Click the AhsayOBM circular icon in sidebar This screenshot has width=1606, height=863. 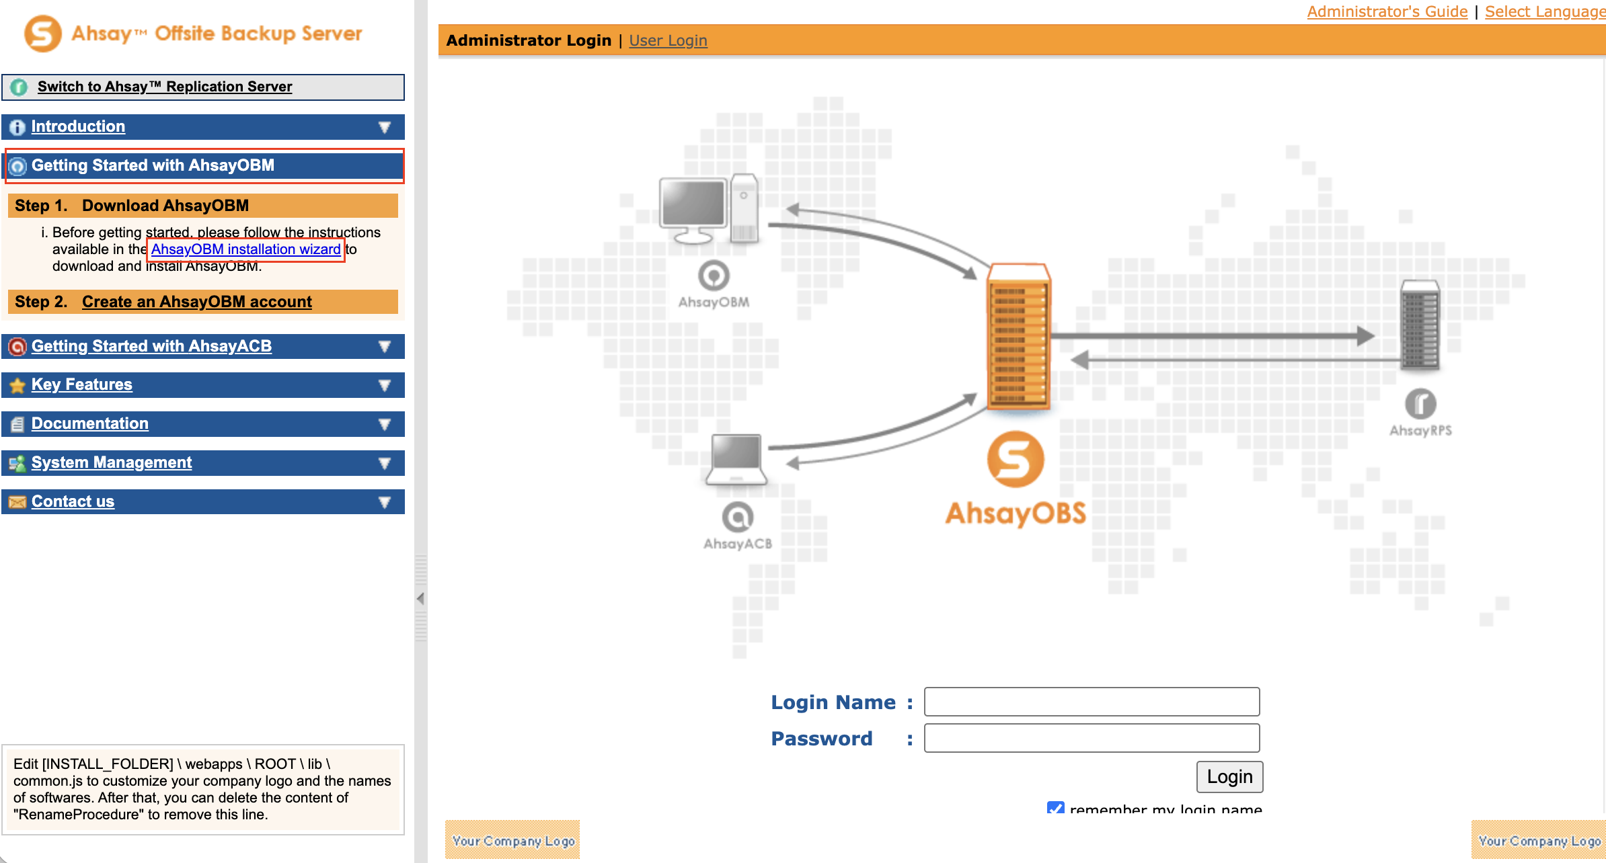click(x=17, y=166)
